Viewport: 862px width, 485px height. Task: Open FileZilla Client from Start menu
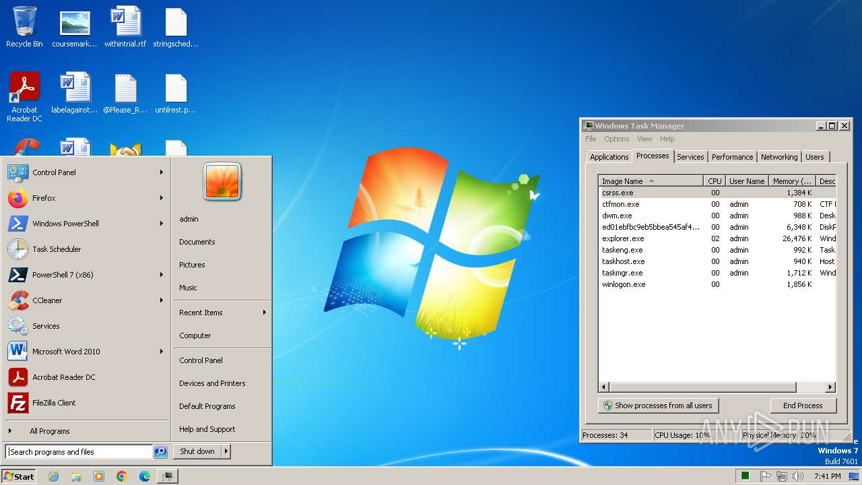(x=85, y=403)
